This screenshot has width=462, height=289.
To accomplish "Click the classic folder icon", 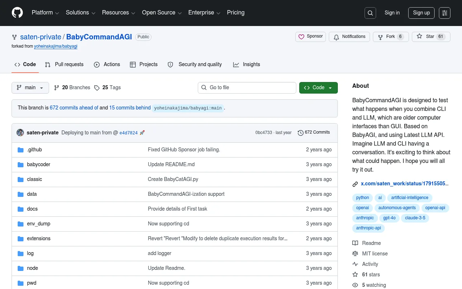I will coord(21,179).
